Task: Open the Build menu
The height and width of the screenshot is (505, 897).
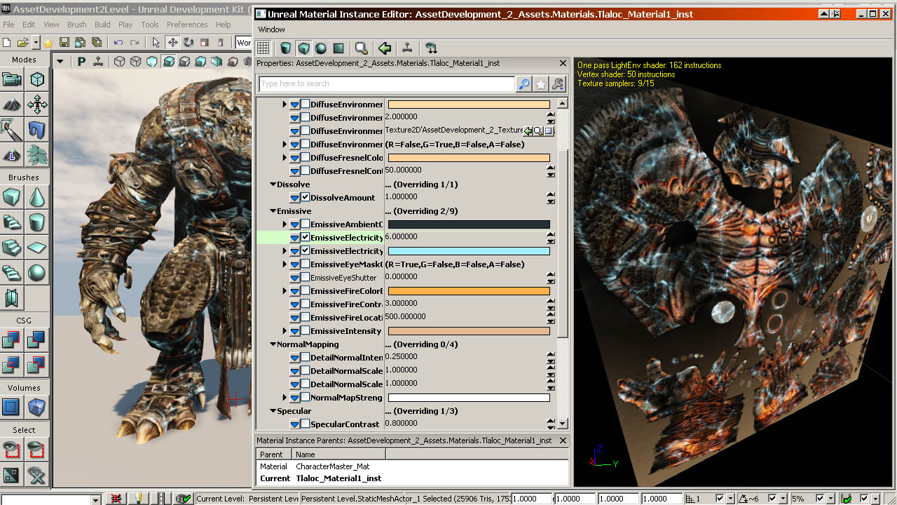Action: [103, 25]
